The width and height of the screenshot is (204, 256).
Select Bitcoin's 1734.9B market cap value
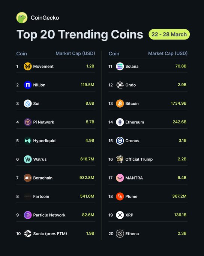click(178, 104)
